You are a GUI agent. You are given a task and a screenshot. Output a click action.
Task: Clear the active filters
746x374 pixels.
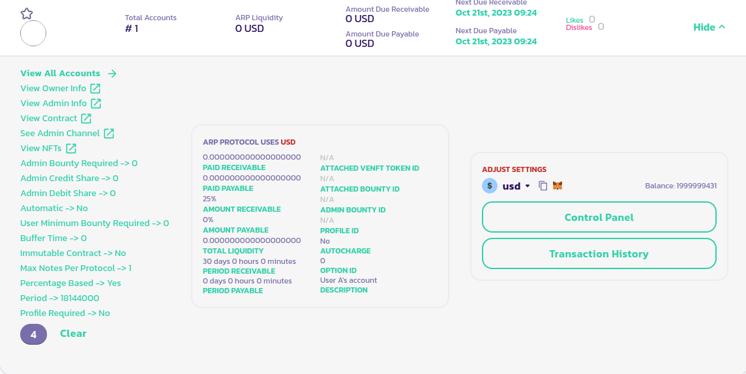[x=73, y=334]
